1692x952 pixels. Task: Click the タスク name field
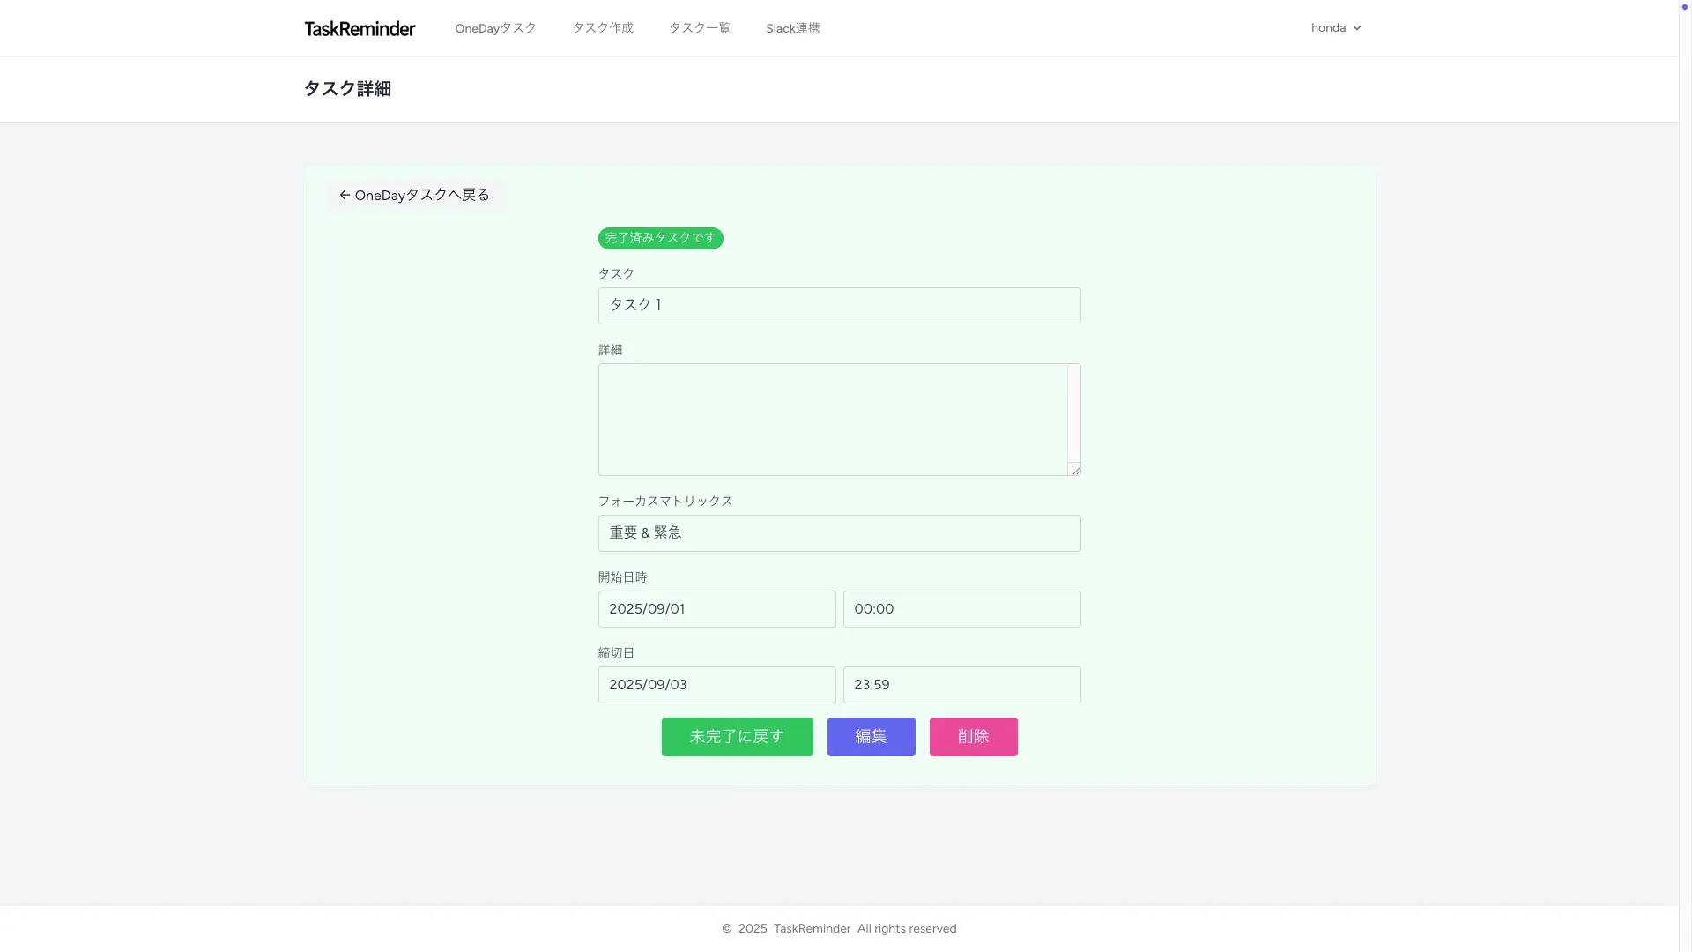[x=839, y=306]
